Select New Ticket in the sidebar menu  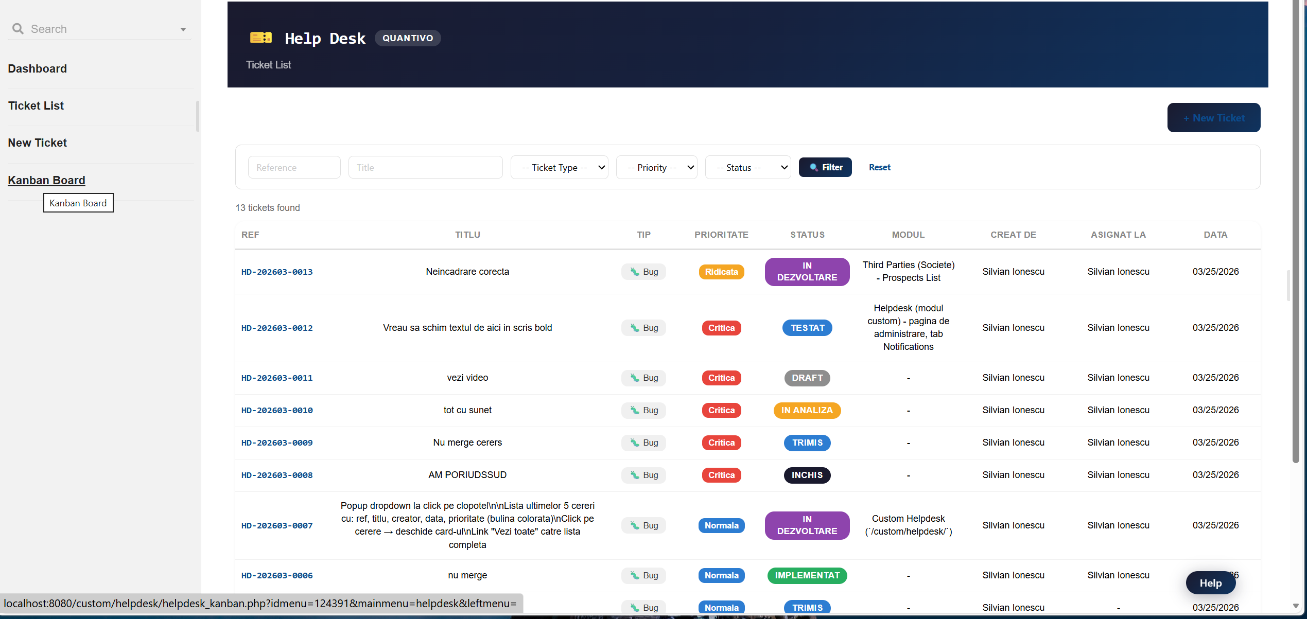[38, 143]
